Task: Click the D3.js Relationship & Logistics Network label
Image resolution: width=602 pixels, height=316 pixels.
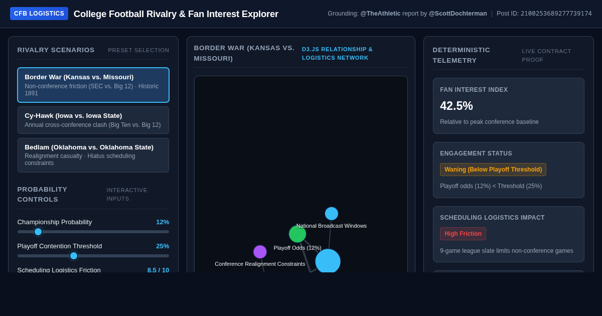Action: tap(337, 54)
